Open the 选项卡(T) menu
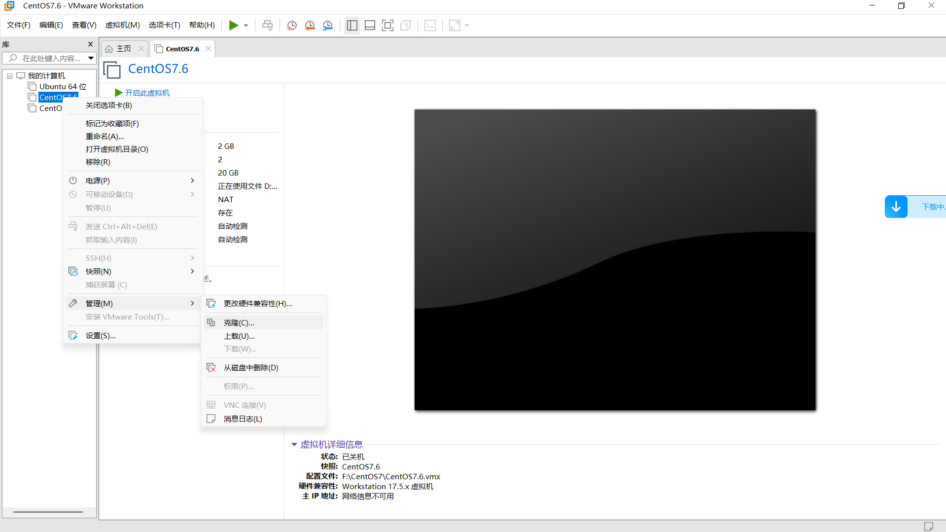The width and height of the screenshot is (946, 532). tap(165, 25)
